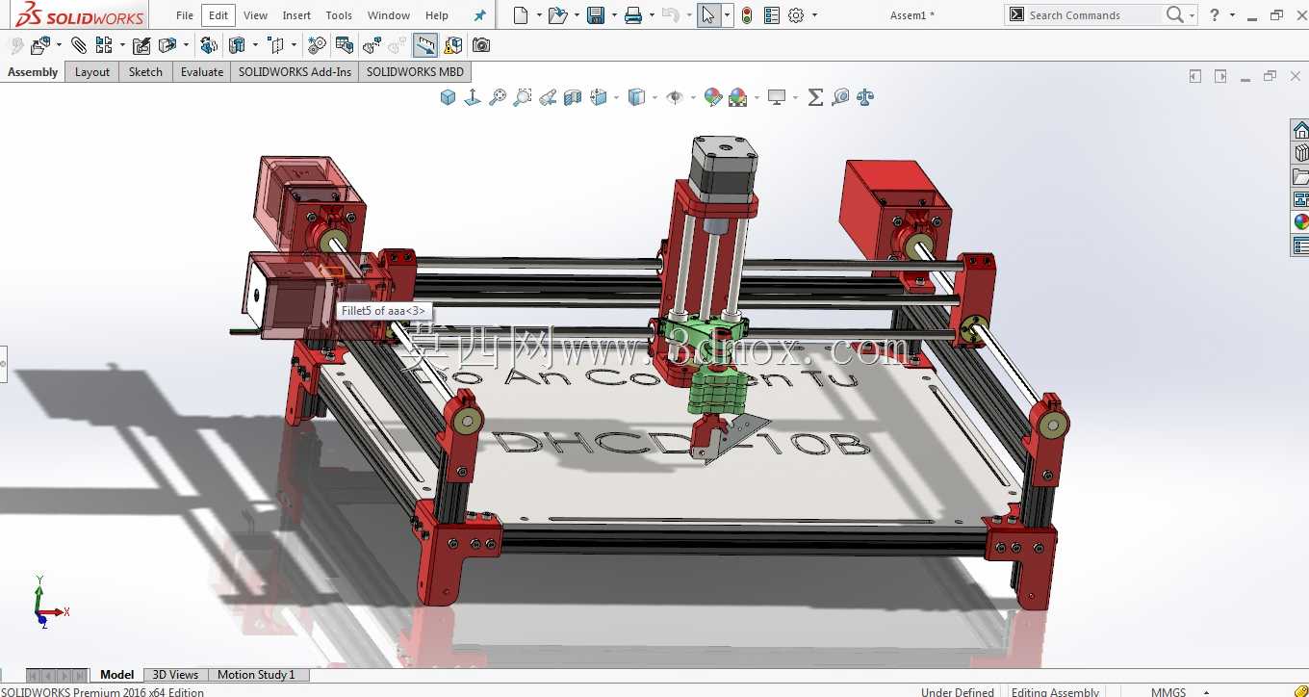The height and width of the screenshot is (697, 1309).
Task: Click the View Orientation cube icon
Action: pos(448,97)
